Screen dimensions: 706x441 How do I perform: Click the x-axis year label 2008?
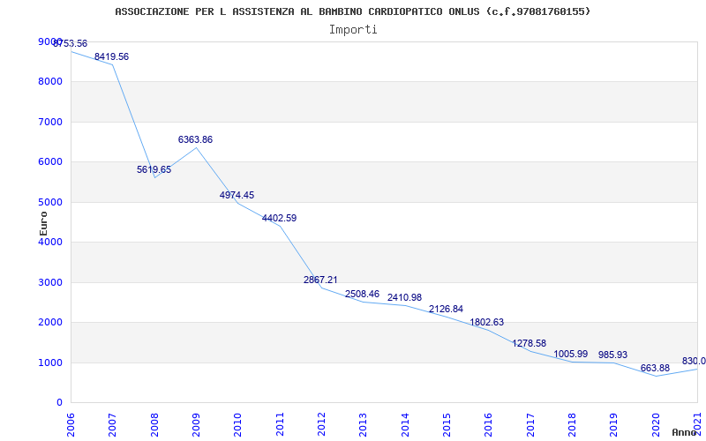(154, 424)
